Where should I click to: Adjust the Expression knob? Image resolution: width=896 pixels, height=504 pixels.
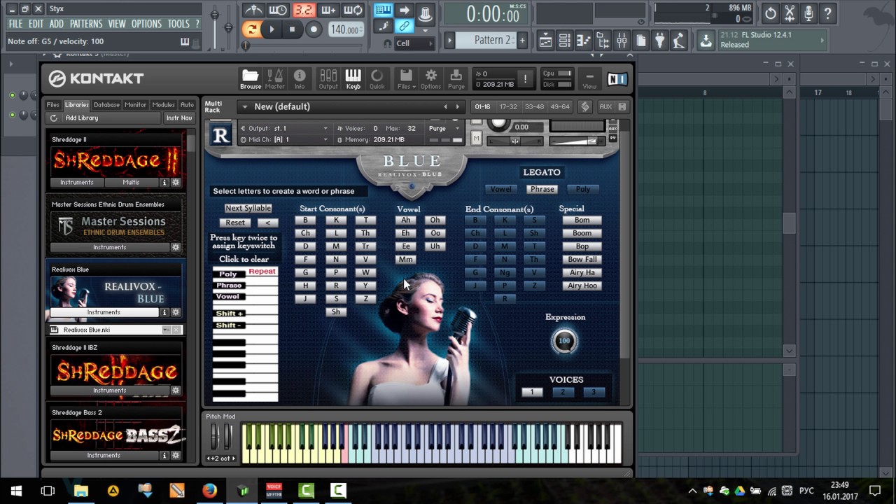564,341
